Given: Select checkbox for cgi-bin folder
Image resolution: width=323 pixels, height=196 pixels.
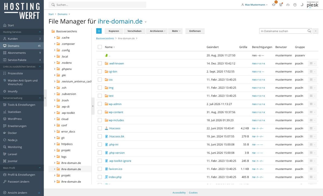Looking at the screenshot, I should point(100,72).
